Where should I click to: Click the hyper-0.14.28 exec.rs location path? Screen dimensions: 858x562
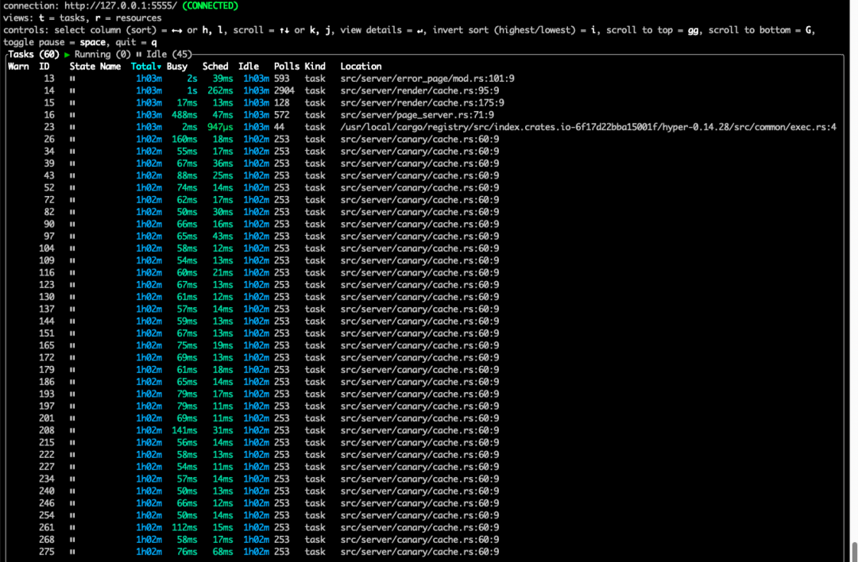point(588,127)
